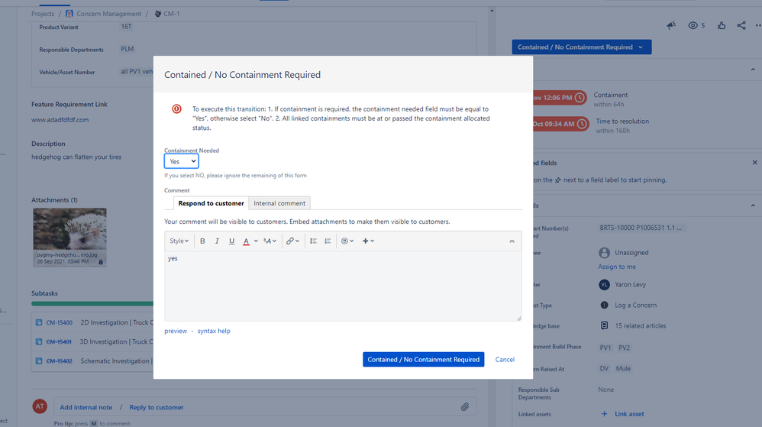Viewport: 762px width, 427px height.
Task: Open Projects breadcrumb
Action: [x=43, y=14]
